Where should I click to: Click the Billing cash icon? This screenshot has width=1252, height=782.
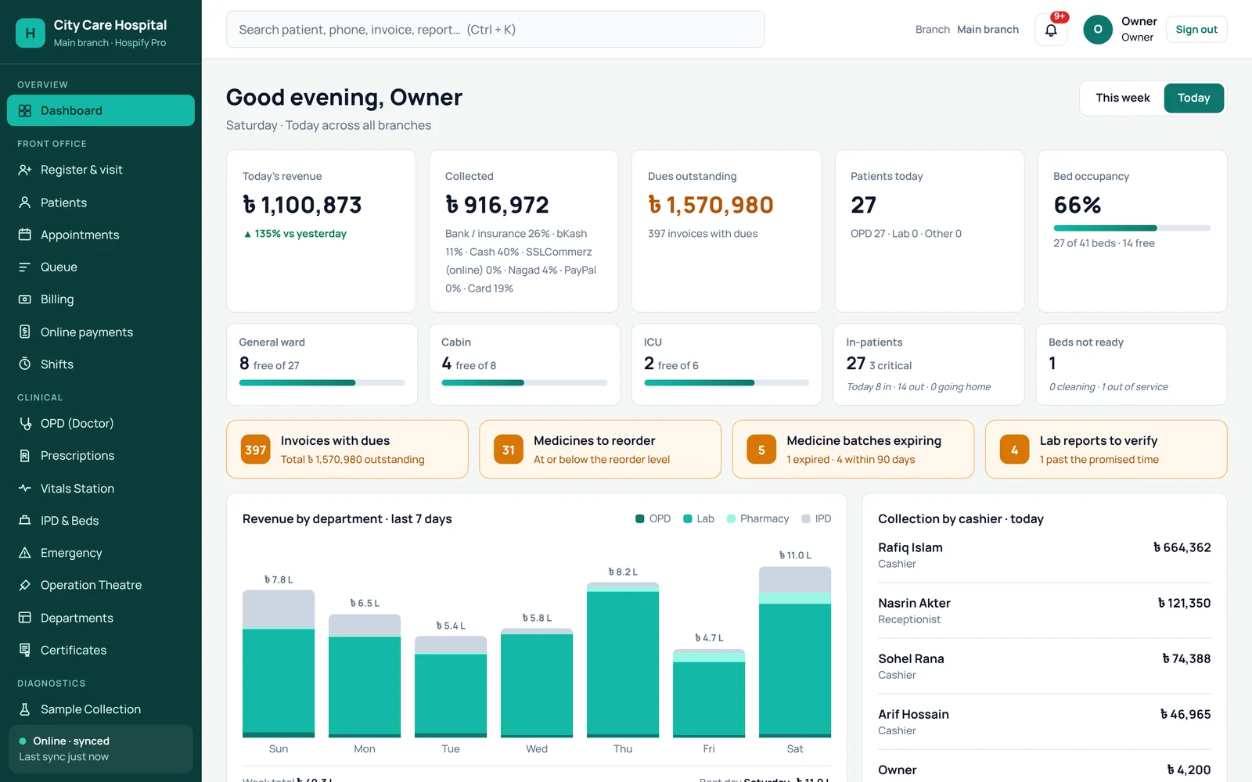click(x=25, y=300)
